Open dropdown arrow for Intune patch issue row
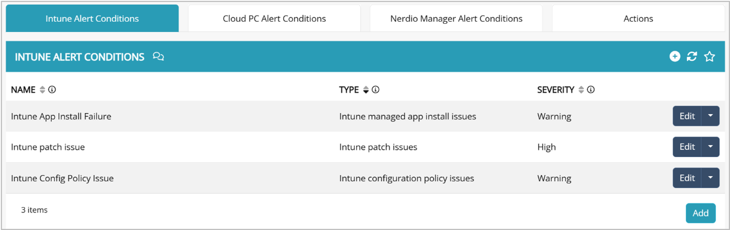Screen dimensions: 730x230 [710, 147]
